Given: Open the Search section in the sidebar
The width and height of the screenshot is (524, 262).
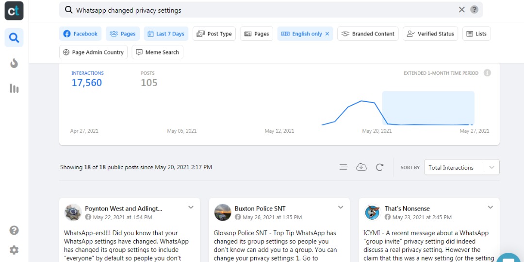Looking at the screenshot, I should tap(14, 38).
